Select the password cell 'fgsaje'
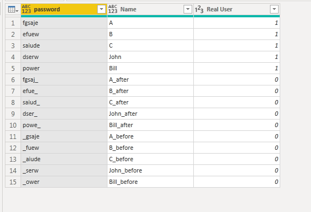The width and height of the screenshot is (311, 212). [x=64, y=23]
